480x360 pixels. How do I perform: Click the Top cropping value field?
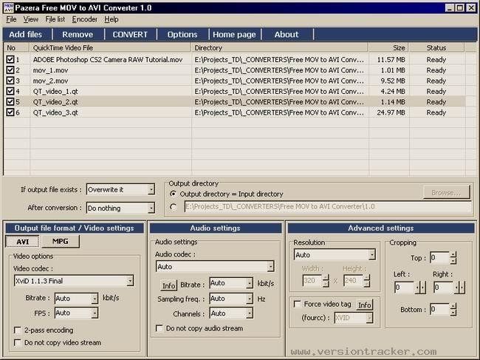440,258
